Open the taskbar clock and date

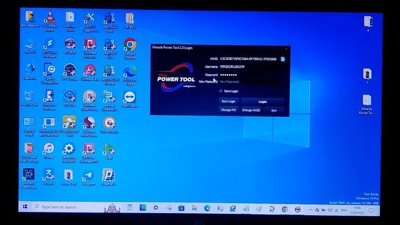coord(357,210)
